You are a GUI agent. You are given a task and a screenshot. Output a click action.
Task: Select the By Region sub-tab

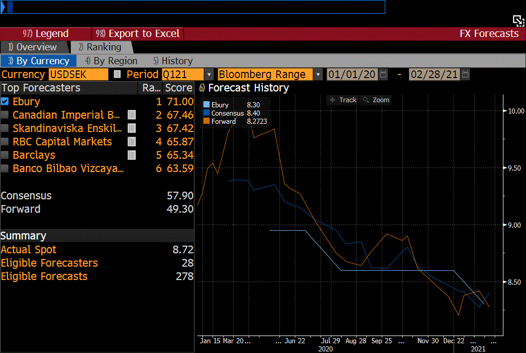pos(111,61)
